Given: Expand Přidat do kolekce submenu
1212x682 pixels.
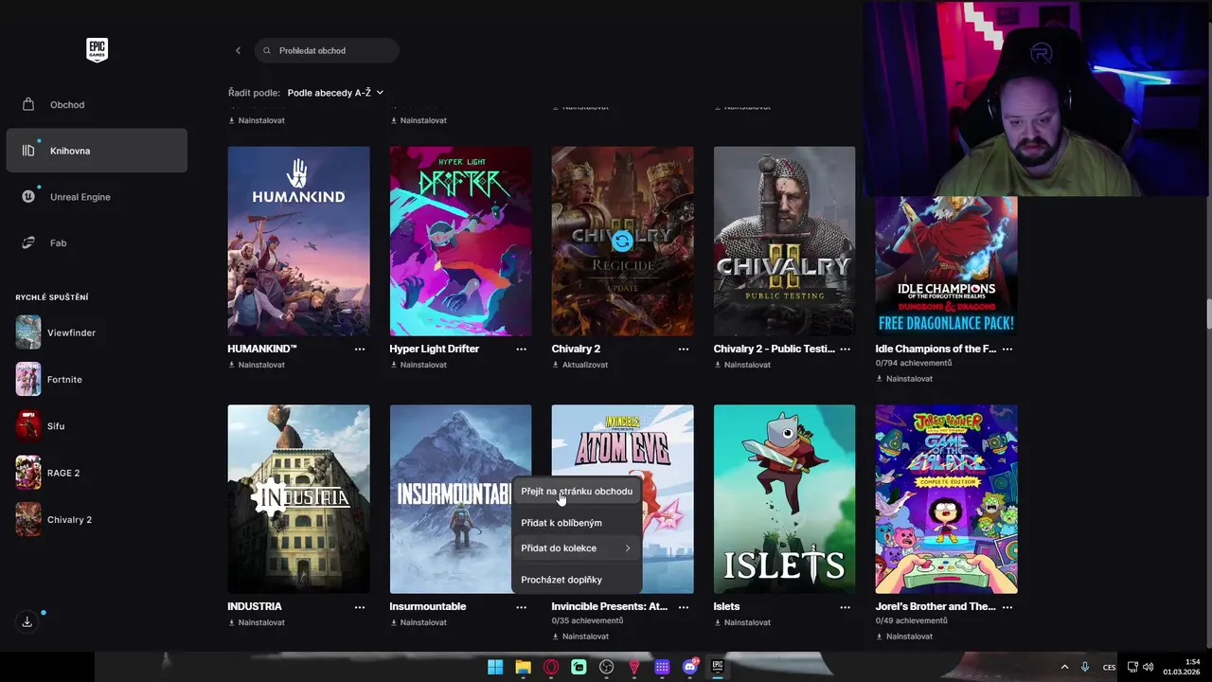Looking at the screenshot, I should pyautogui.click(x=577, y=548).
